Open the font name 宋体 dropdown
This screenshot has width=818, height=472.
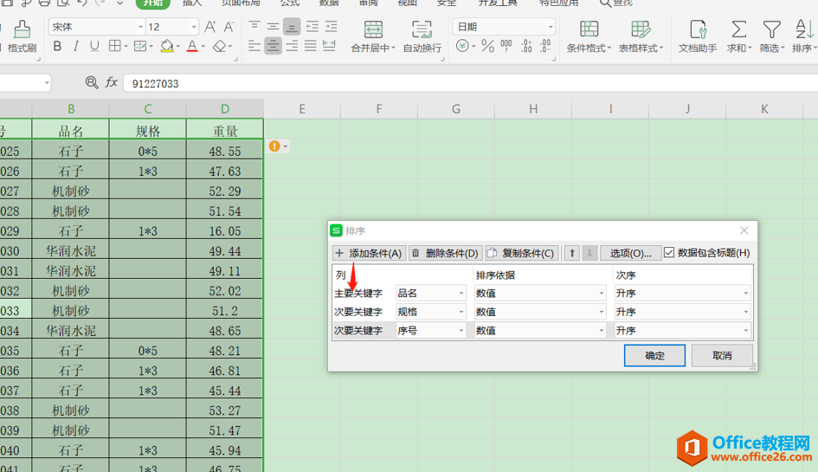coord(141,27)
